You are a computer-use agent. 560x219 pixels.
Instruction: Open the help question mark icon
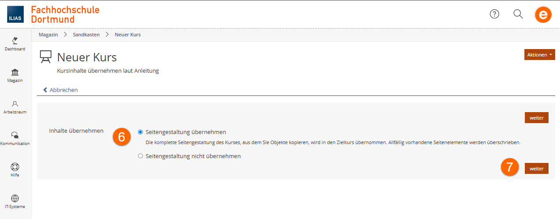[495, 14]
